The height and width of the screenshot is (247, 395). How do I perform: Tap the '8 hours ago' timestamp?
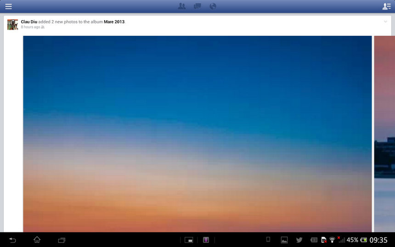pos(30,27)
